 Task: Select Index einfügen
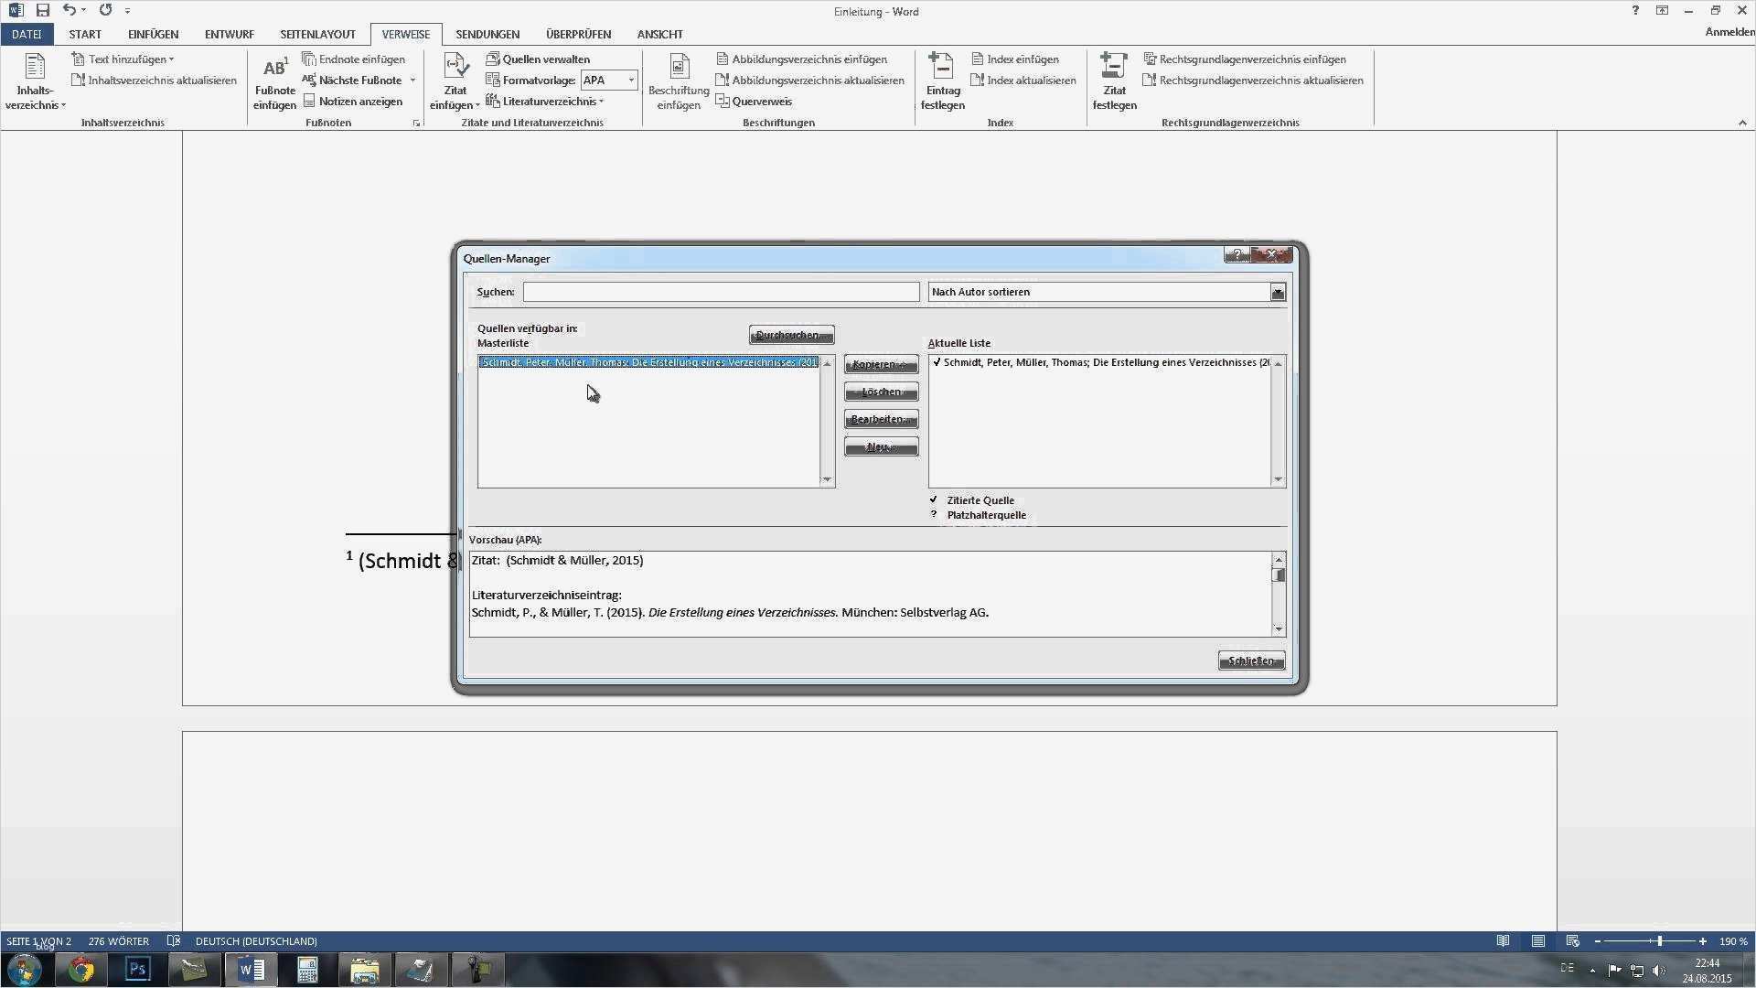pyautogui.click(x=1015, y=59)
